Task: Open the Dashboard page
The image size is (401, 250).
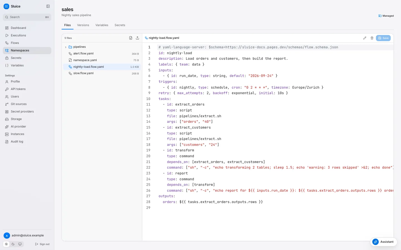Action: pyautogui.click(x=27, y=28)
